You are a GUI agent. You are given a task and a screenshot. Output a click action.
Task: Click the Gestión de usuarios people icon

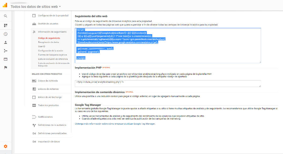pos(34,24)
